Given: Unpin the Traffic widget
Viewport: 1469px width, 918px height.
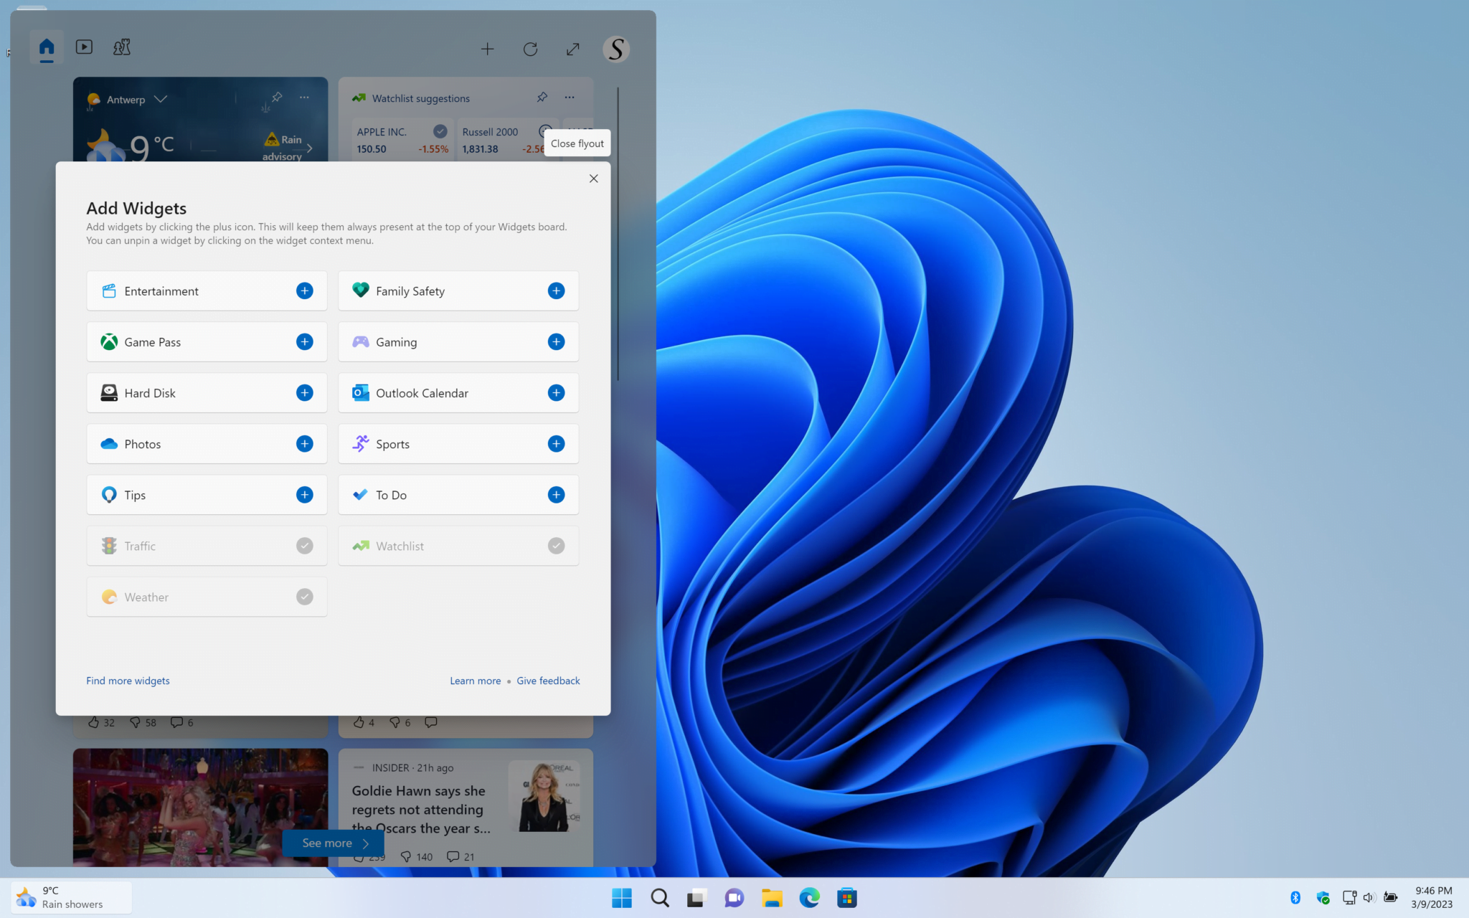Looking at the screenshot, I should click(304, 545).
